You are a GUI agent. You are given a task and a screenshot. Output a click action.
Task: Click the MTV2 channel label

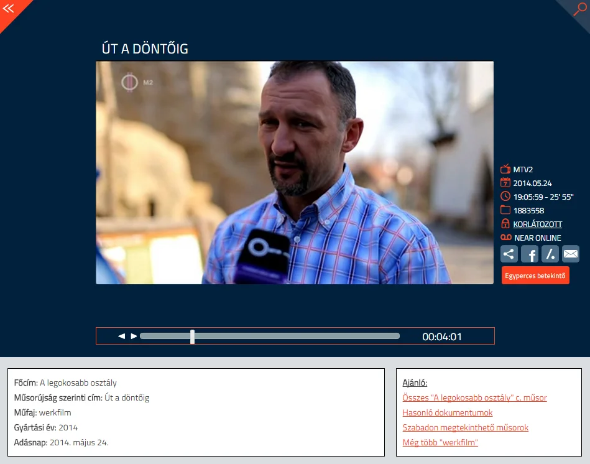(x=523, y=170)
